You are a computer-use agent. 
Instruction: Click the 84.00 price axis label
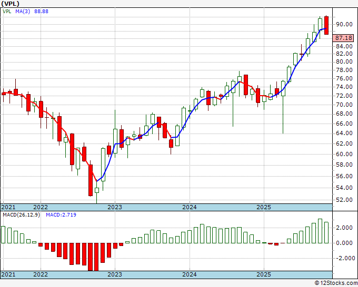coord(344,46)
